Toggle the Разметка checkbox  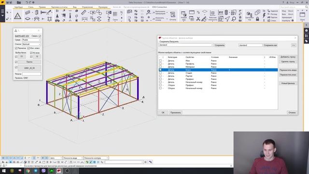pos(16,48)
